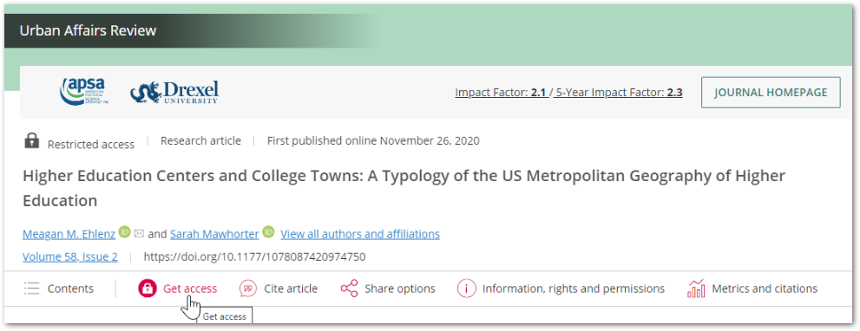Expand View all authors and affiliations
860x331 pixels.
click(x=360, y=234)
